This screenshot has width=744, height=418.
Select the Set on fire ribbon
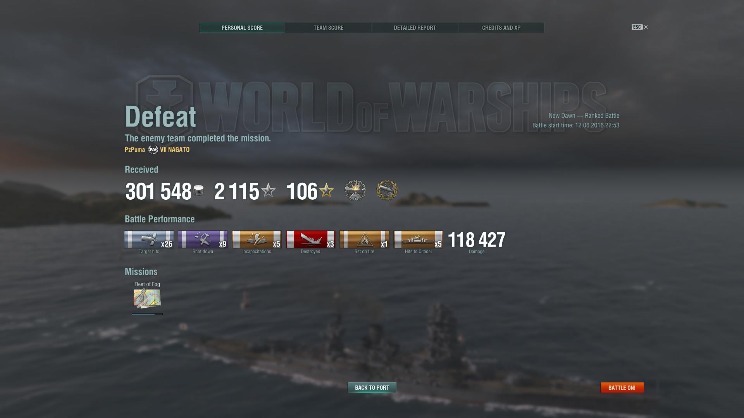point(364,240)
